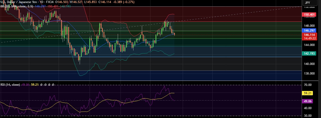Click the 70.00 level on RSI axis
Screen dimensions: 321x118
[308, 85]
